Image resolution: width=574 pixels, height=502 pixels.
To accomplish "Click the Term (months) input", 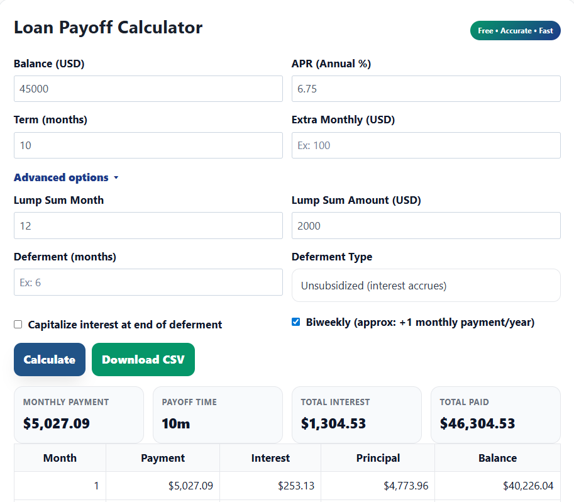I will click(148, 145).
